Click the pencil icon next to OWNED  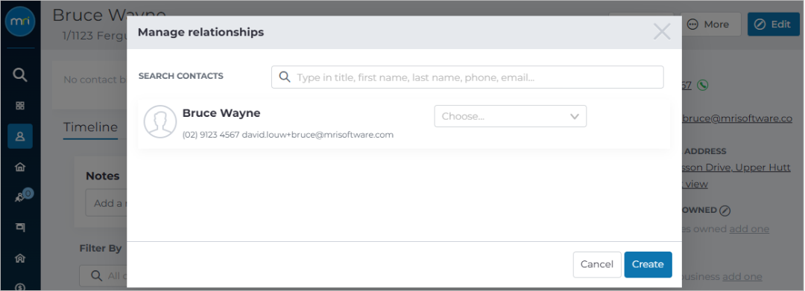pos(724,210)
